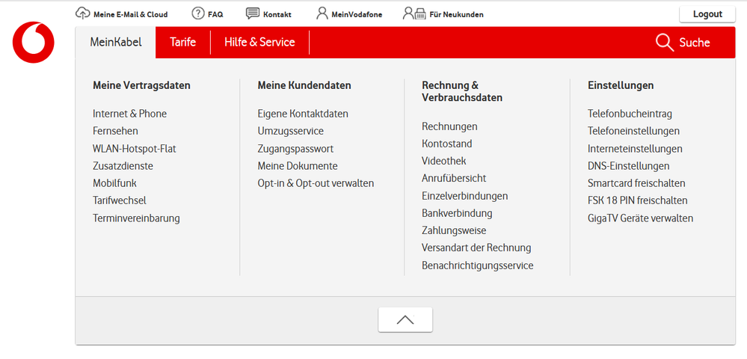
Task: View Einzelverbindungen link
Action: click(464, 196)
